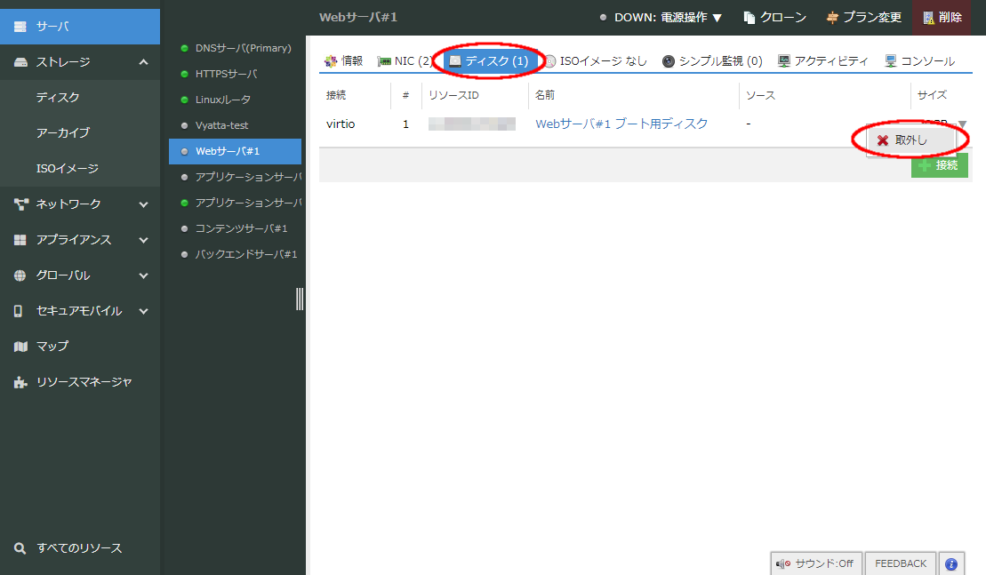Click the blue info icon at bottom right
This screenshot has height=575, width=986.
(950, 563)
